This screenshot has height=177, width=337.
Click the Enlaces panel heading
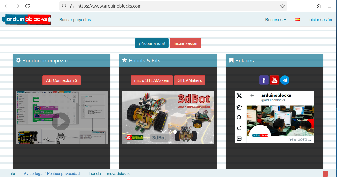[x=244, y=61]
